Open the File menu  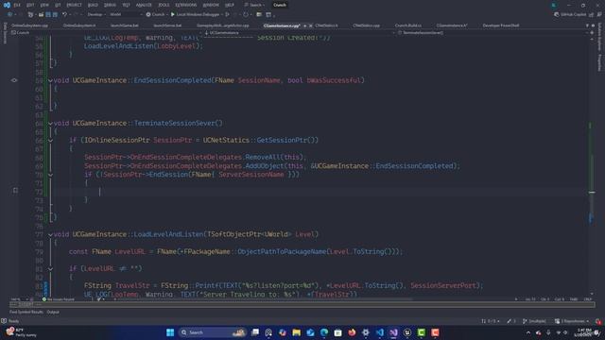click(17, 5)
